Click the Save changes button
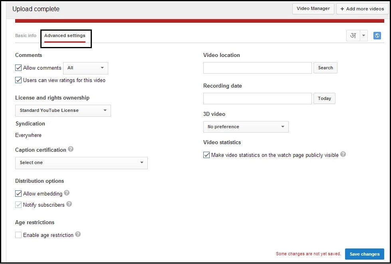 (364, 254)
